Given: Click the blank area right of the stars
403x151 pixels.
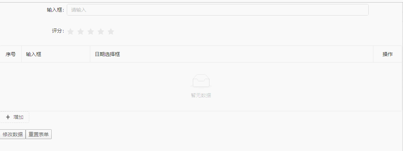Looking at the screenshot, I should pyautogui.click(x=242, y=32).
